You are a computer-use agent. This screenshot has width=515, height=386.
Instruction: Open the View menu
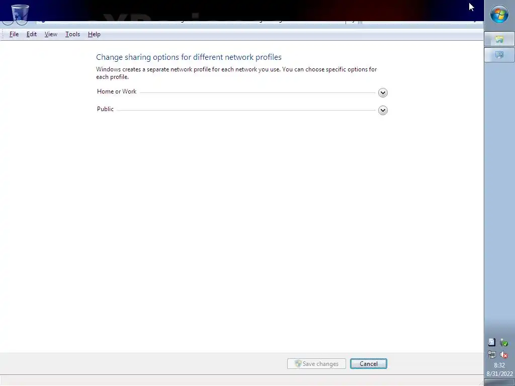tap(51, 34)
